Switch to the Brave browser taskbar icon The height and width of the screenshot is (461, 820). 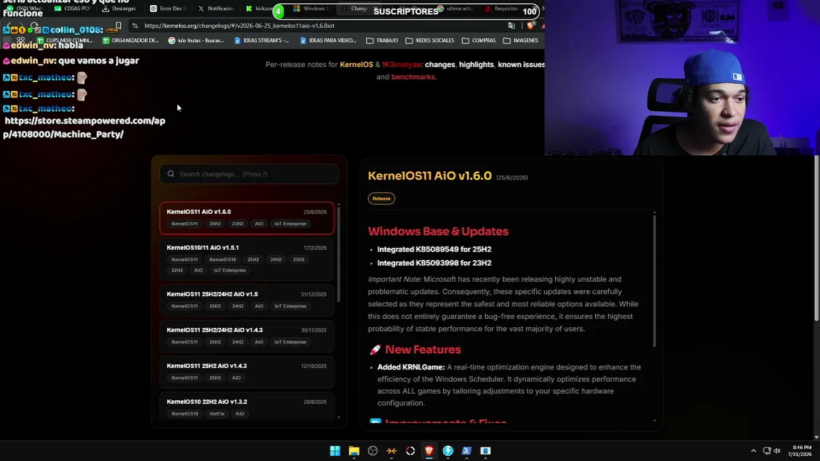pyautogui.click(x=429, y=451)
